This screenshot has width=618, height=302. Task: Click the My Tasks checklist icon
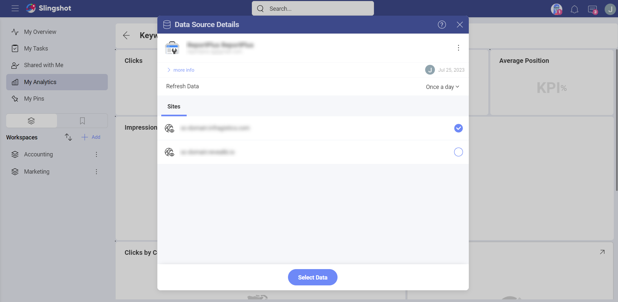coord(15,49)
